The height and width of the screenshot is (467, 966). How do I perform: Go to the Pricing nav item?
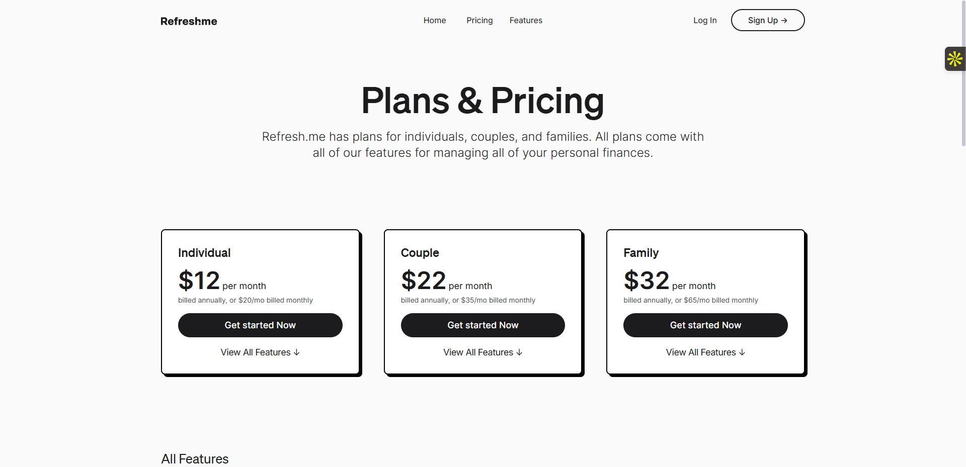[479, 21]
